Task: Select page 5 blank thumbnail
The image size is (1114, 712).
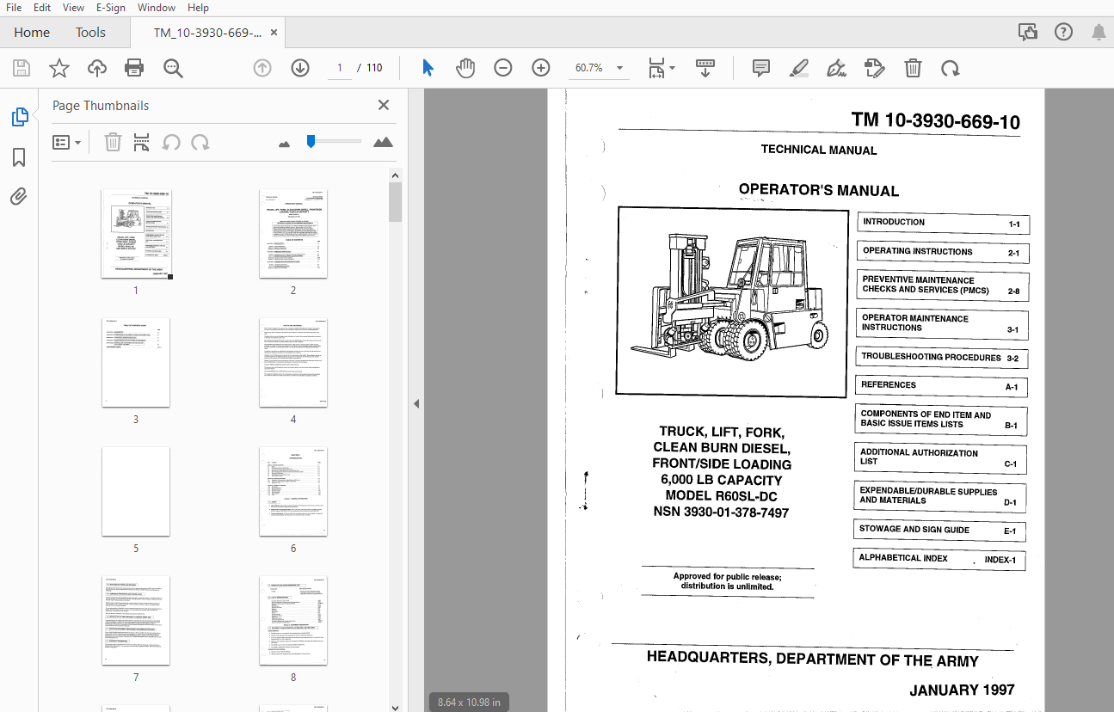Action: coord(136,492)
